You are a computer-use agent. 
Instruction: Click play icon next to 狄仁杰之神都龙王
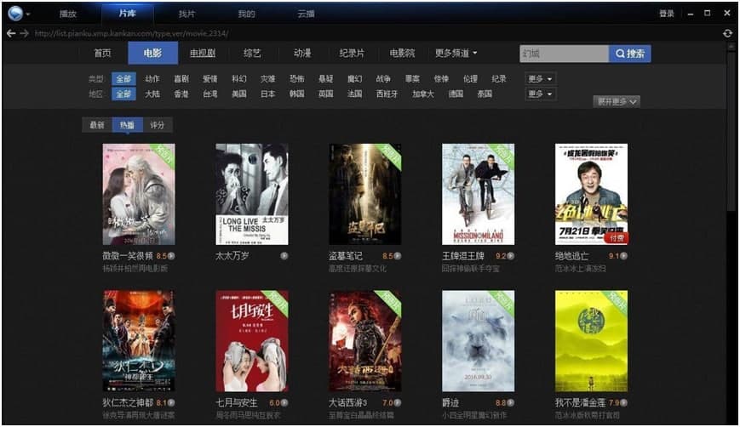[x=171, y=402]
